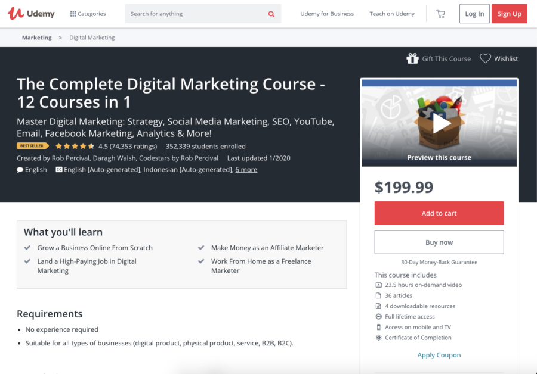The image size is (537, 374).
Task: Click checkmark beside 'Make Money as an Affiliate'
Action: (x=201, y=248)
